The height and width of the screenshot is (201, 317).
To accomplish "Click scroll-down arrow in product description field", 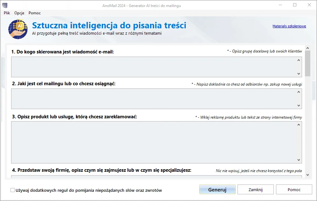I will pyautogui.click(x=299, y=160).
